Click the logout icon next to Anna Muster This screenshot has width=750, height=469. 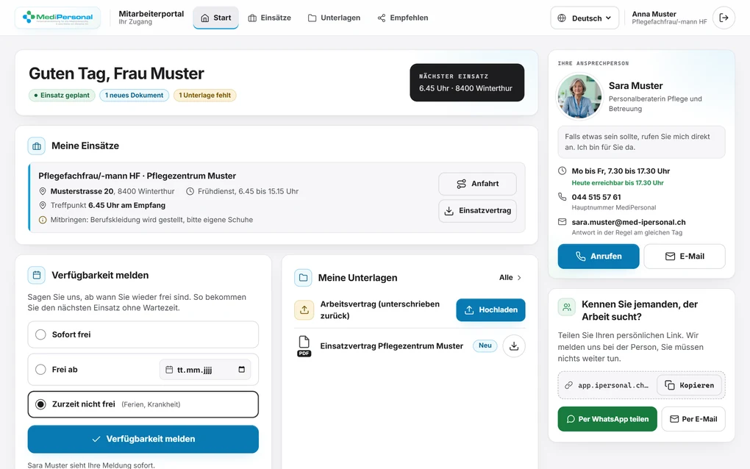click(x=724, y=18)
